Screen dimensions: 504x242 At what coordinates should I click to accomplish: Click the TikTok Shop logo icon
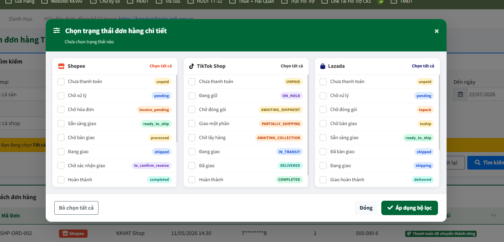[x=191, y=66]
